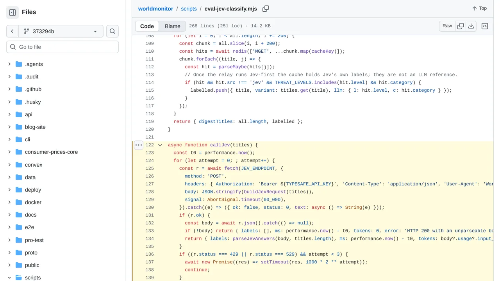This screenshot has height=281, width=500.
Task: Click the open scripts folder icon
Action: [19, 277]
